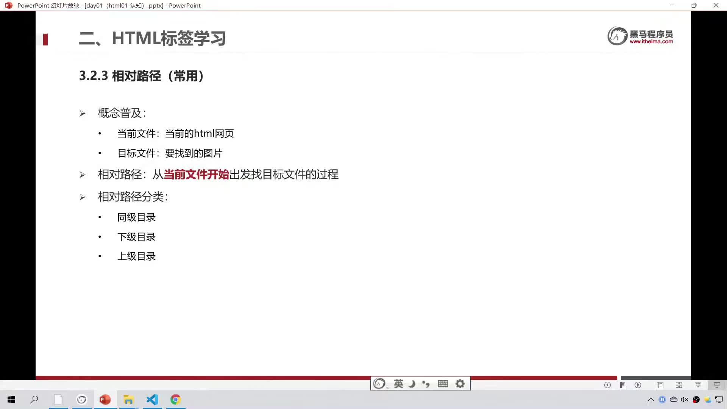Open the network display tray icon
Screen dimensions: 727x409
click(x=719, y=400)
